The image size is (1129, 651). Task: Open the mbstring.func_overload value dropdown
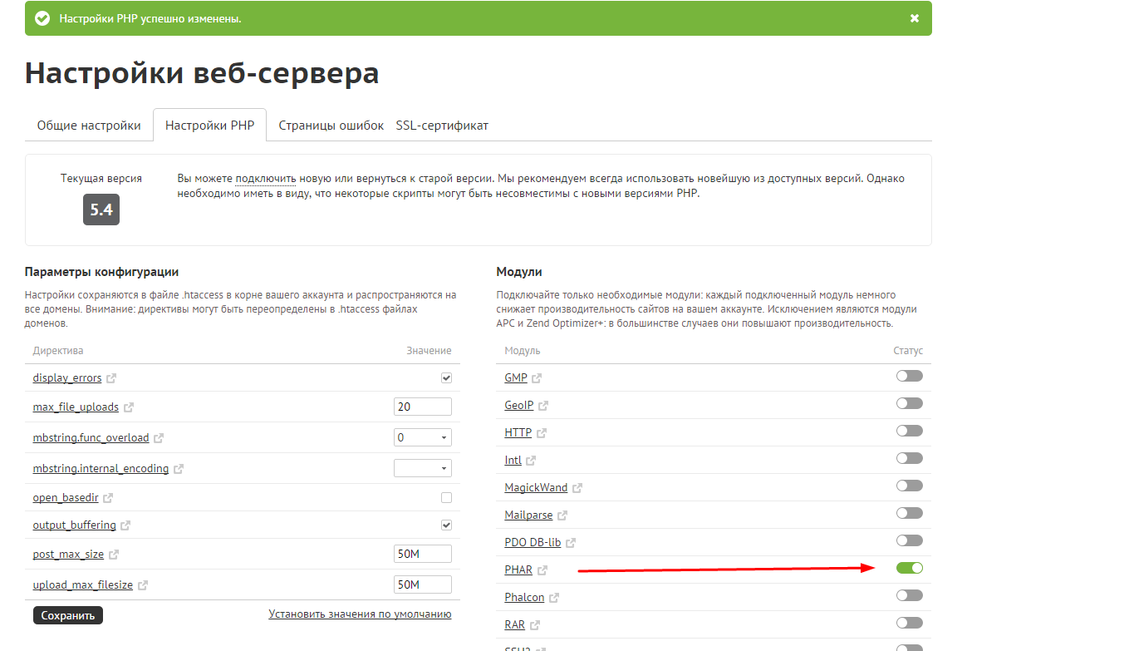pos(423,437)
